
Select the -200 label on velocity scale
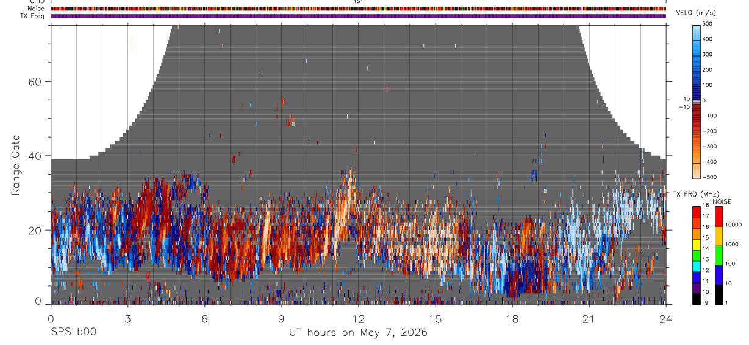[x=710, y=131]
